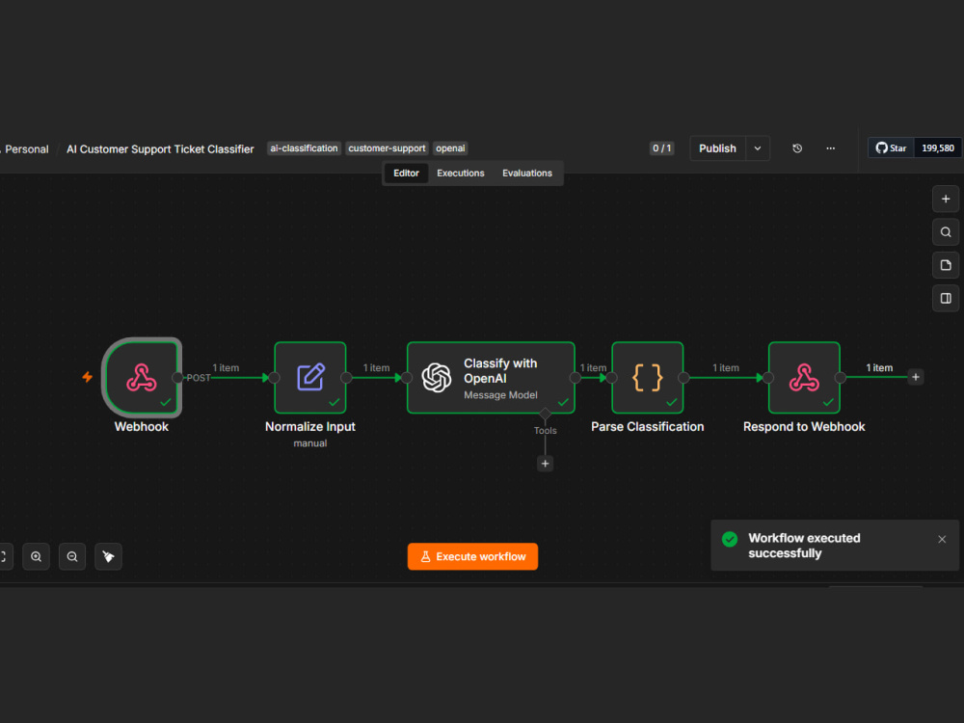Click the 1 item label after Respond to Webhook
The height and width of the screenshot is (723, 964).
point(879,367)
